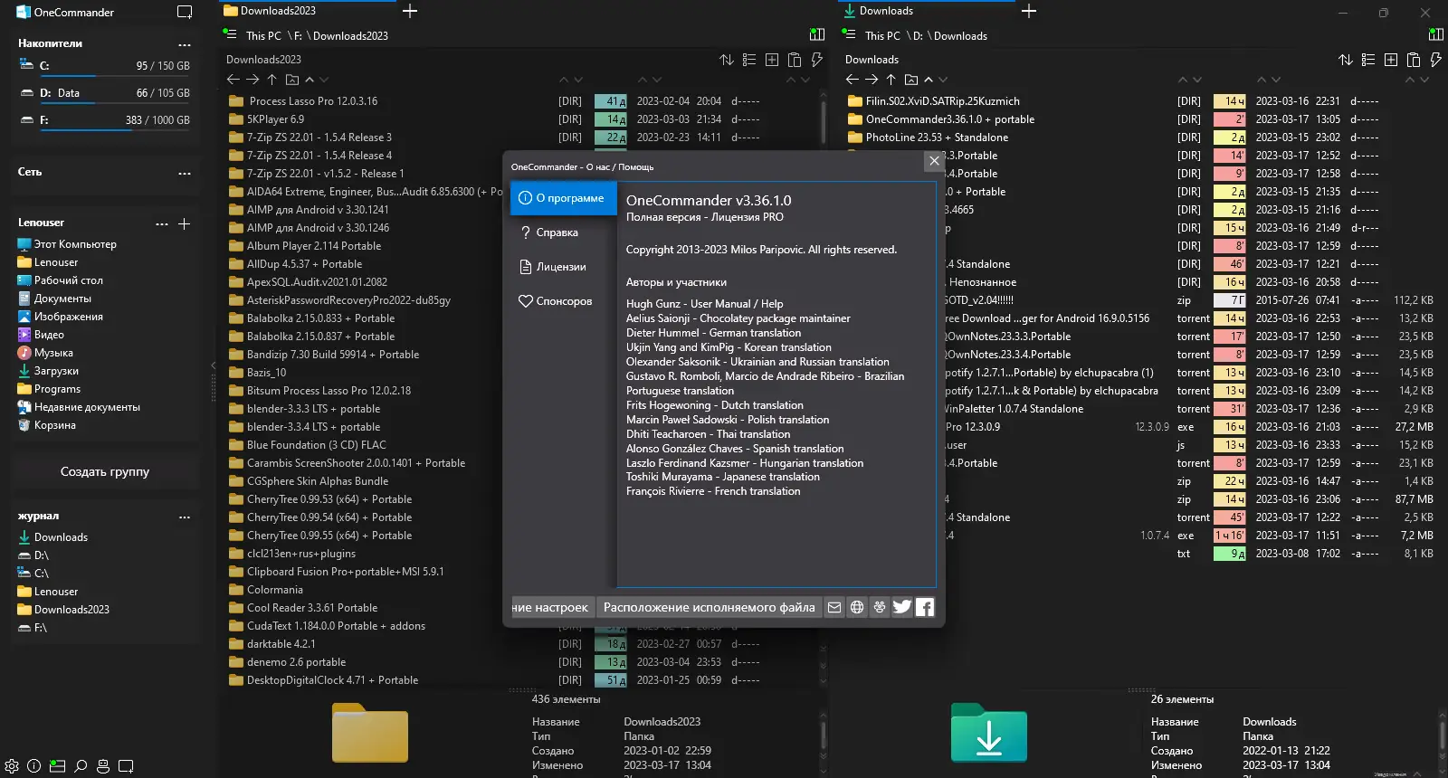Go back in the right pane navigation
Viewport: 1448px width, 778px height.
click(853, 80)
